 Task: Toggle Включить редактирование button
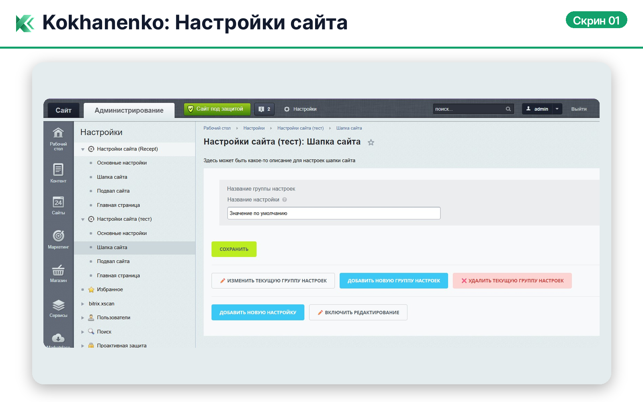coord(358,312)
